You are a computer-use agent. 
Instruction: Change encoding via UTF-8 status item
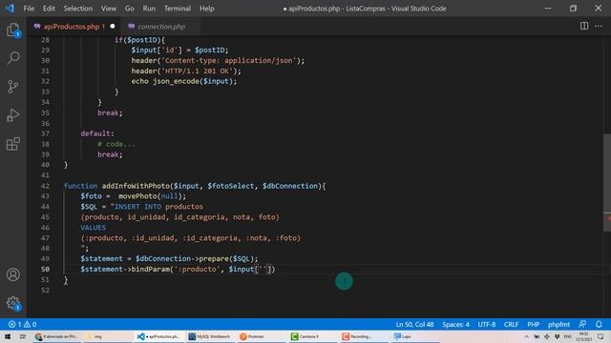coord(487,324)
